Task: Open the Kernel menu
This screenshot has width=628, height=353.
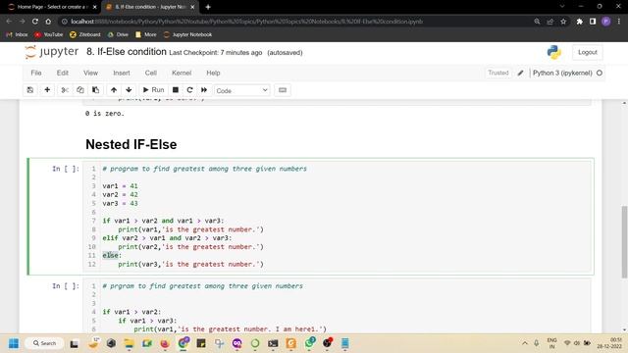Action: (182, 73)
